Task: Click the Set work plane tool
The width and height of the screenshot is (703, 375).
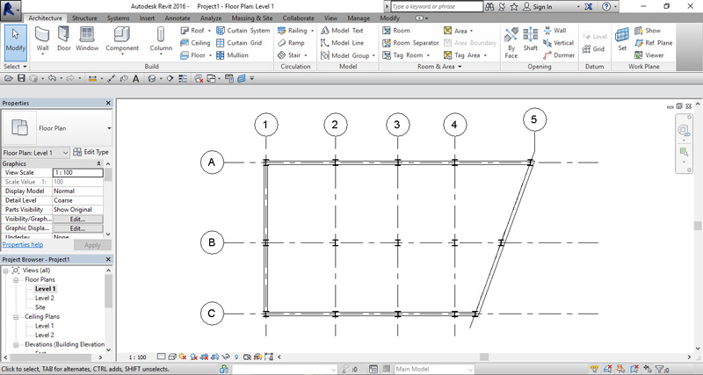Action: click(x=622, y=40)
